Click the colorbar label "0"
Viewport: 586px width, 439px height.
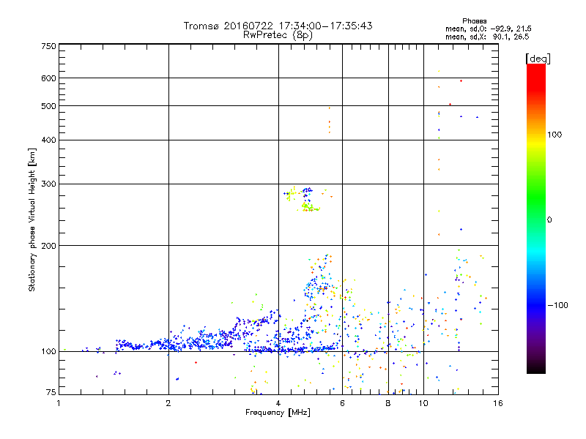(x=549, y=219)
